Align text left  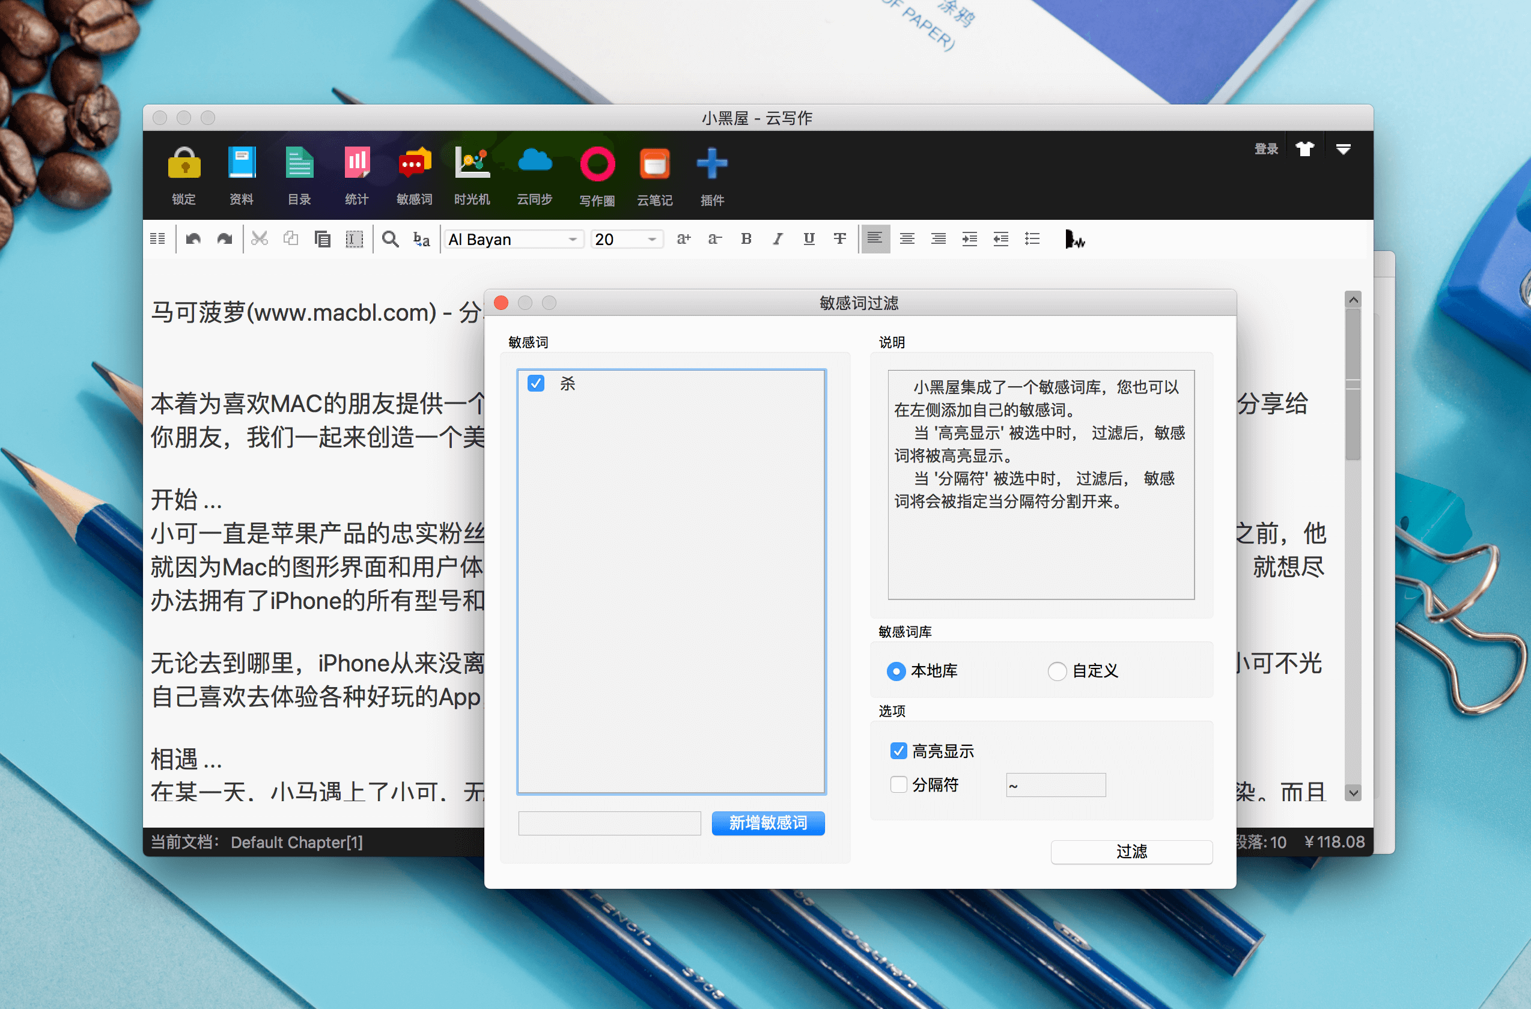pyautogui.click(x=875, y=240)
